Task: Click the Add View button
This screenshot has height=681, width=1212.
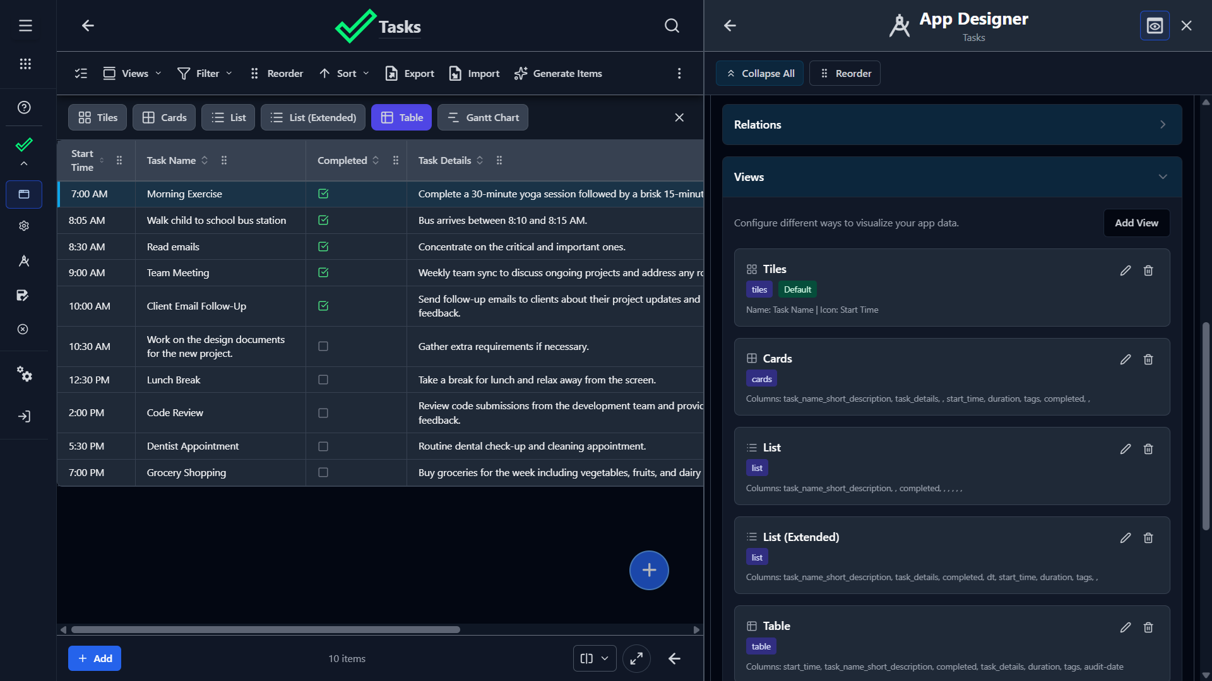Action: (1136, 223)
